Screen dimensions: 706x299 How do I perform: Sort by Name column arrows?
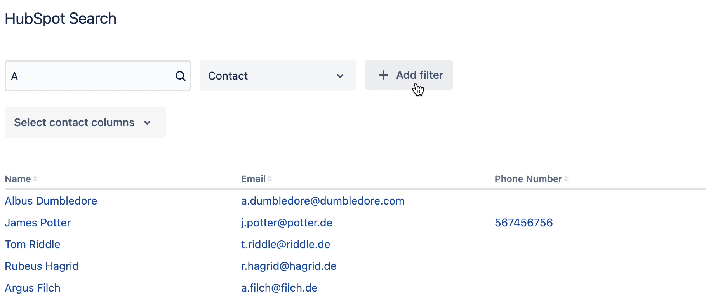(x=35, y=179)
